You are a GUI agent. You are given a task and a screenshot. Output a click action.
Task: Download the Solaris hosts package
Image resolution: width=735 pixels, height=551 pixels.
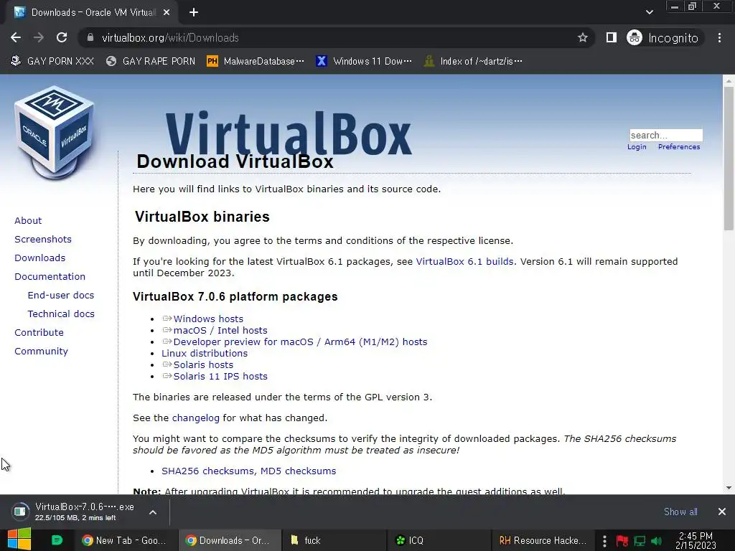(x=203, y=364)
